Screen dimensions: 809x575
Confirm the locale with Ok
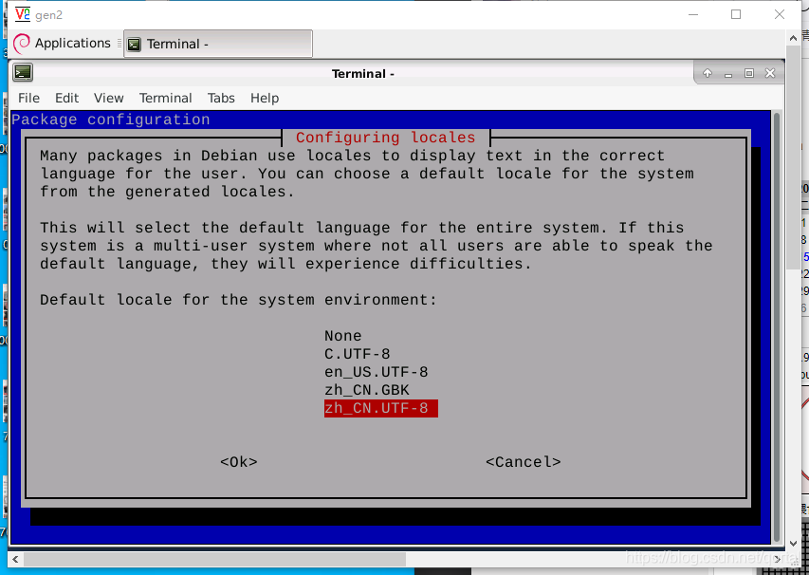pos(239,461)
